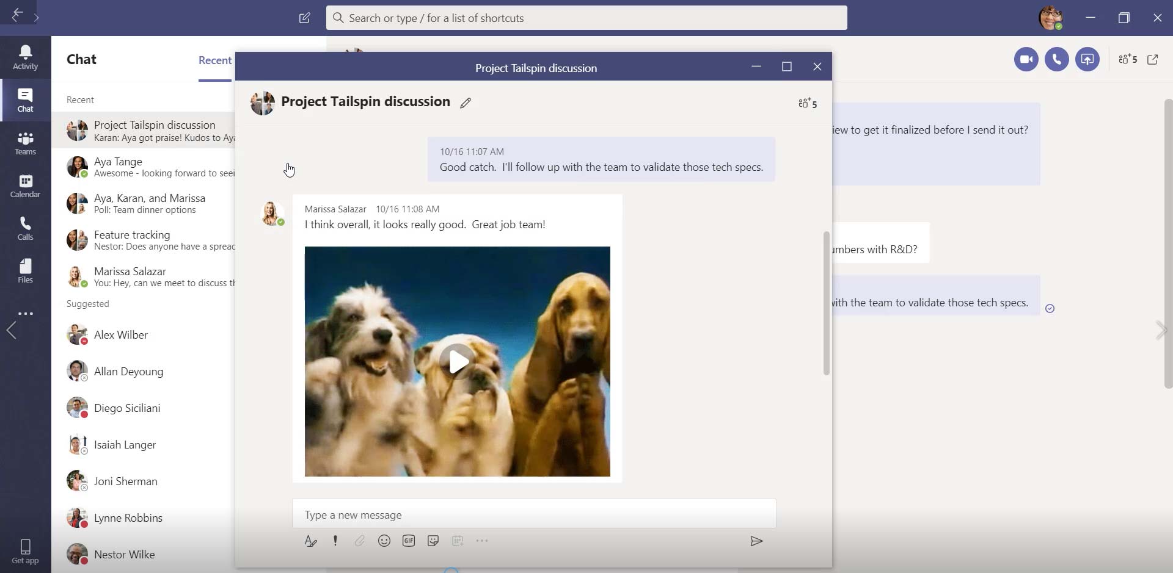Screen dimensions: 1173x573
Task: Attach a file with paperclip icon
Action: click(359, 541)
